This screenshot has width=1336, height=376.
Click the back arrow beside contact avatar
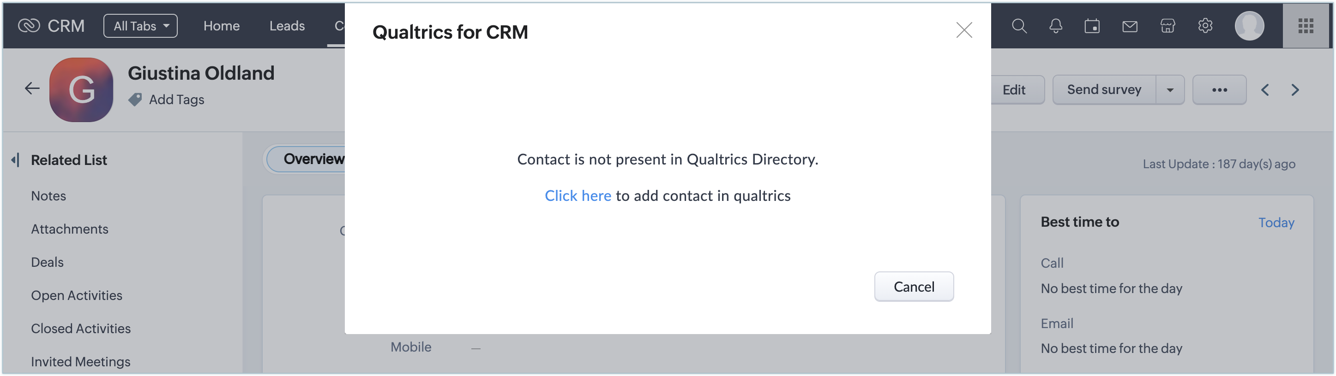click(32, 88)
